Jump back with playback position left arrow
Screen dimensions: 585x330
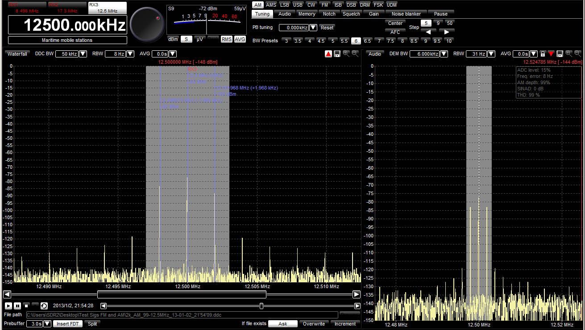point(104,306)
